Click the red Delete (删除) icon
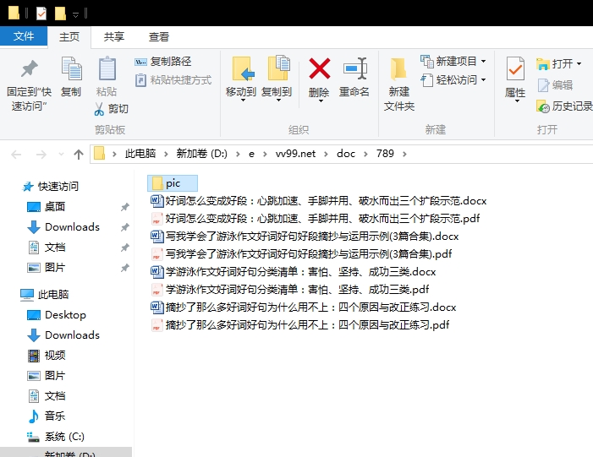The height and width of the screenshot is (457, 593). coord(319,68)
